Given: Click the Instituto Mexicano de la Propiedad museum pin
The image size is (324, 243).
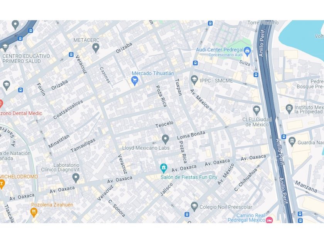Looking at the screenshot, I should pyautogui.click(x=289, y=109).
